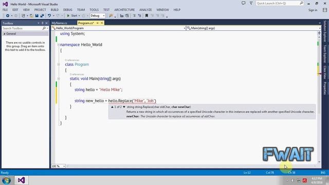The height and width of the screenshot is (185, 329).
Task: Toggle a bookmark on the current line
Action: point(147,16)
